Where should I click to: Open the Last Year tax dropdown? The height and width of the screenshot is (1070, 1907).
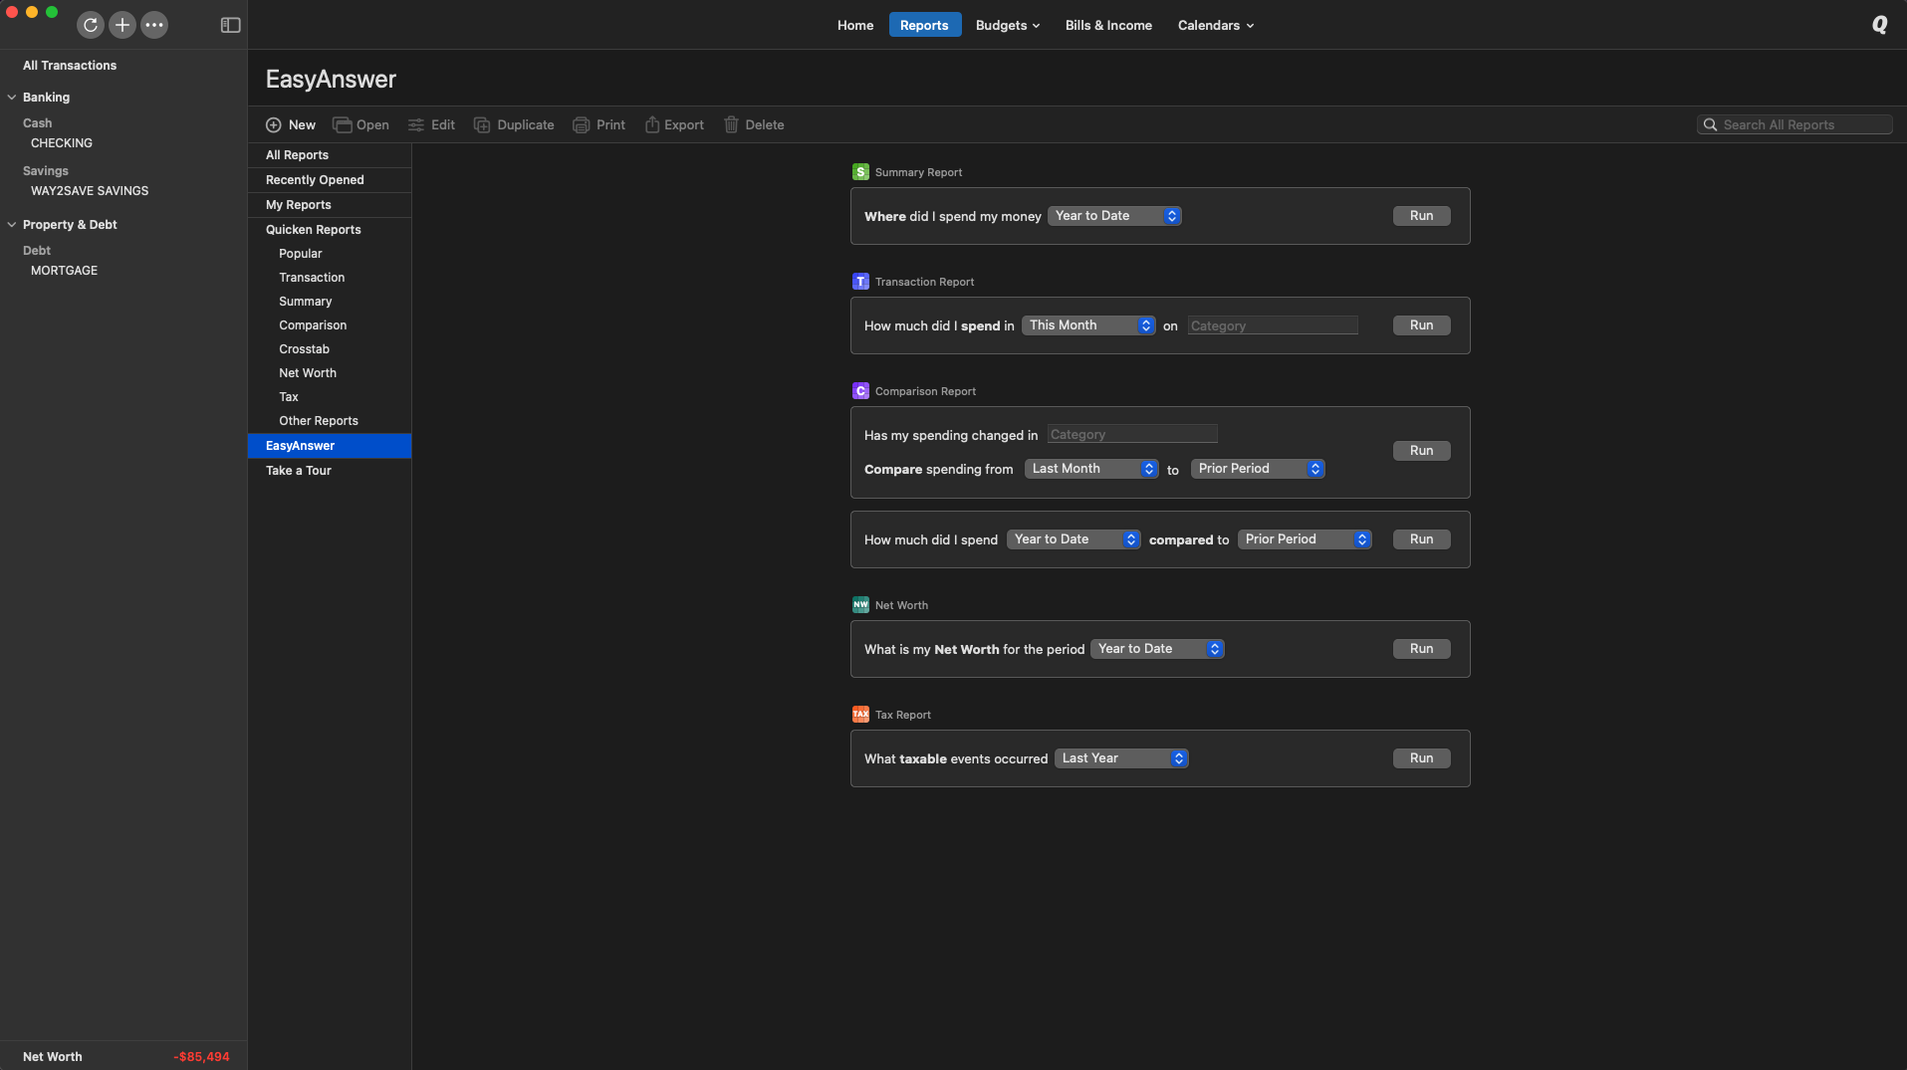click(1121, 758)
